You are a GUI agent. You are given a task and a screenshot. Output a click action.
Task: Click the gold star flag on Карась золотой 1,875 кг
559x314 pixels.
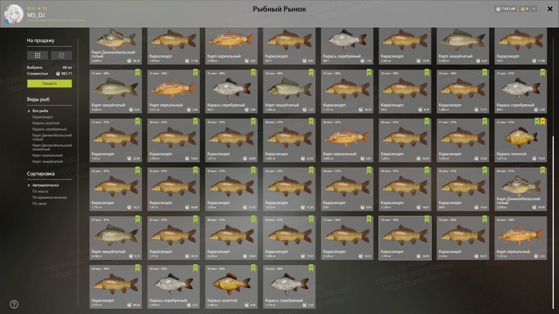(x=543, y=122)
